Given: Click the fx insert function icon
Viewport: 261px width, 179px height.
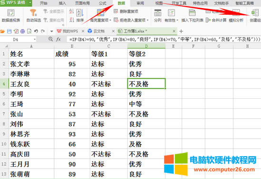Looking at the screenshot, I should point(58,39).
